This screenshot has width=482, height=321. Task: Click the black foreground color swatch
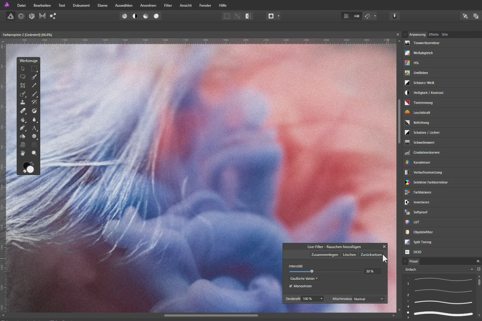(27, 165)
